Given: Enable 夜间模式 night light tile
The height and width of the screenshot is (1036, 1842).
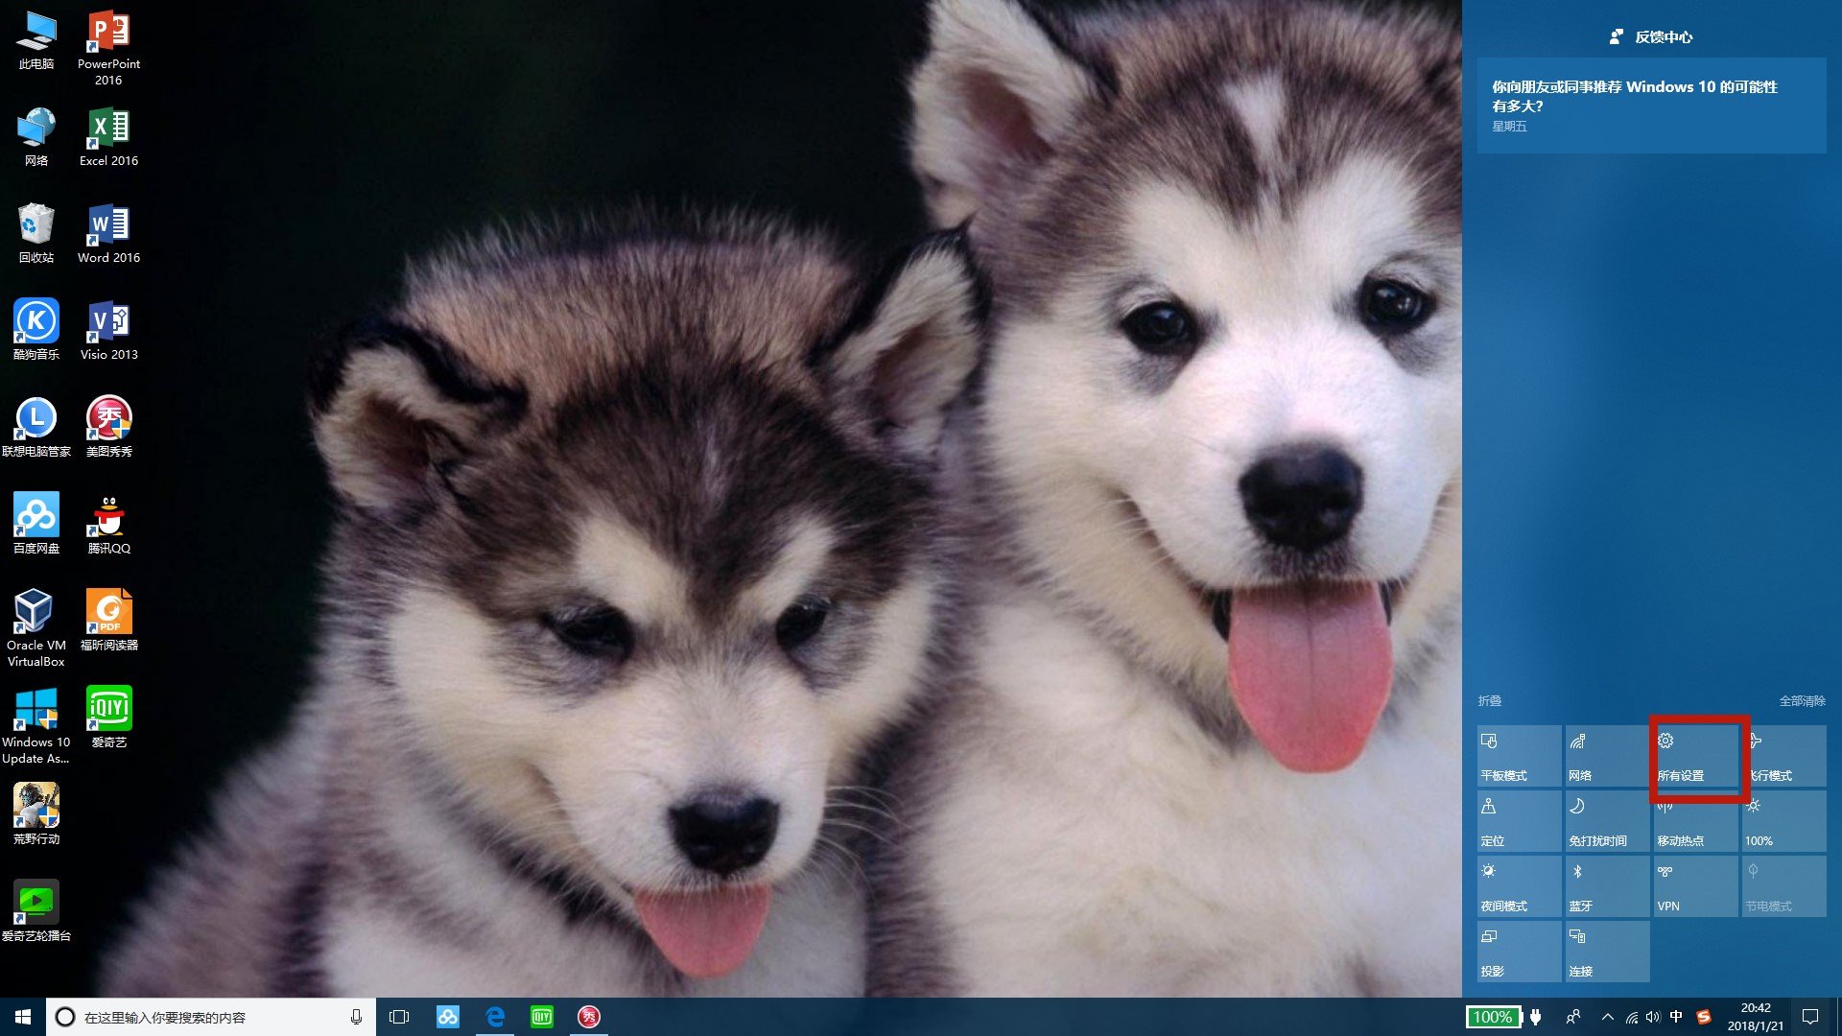Looking at the screenshot, I should pos(1519,887).
